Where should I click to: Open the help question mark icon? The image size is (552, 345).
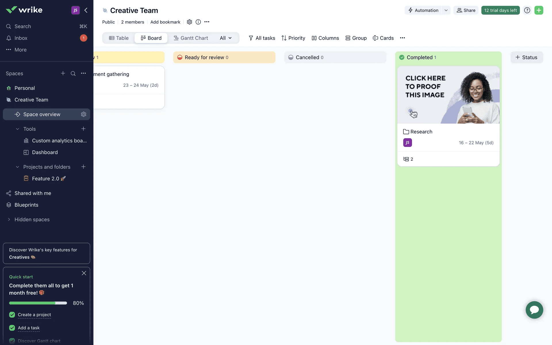527,10
